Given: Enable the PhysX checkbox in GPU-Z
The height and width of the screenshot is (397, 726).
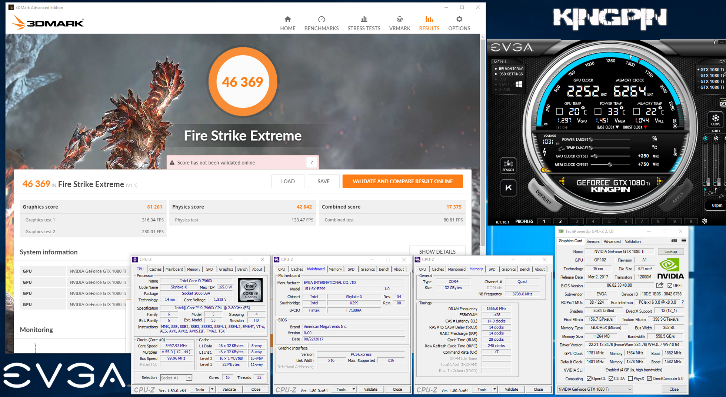Looking at the screenshot, I should click(630, 378).
